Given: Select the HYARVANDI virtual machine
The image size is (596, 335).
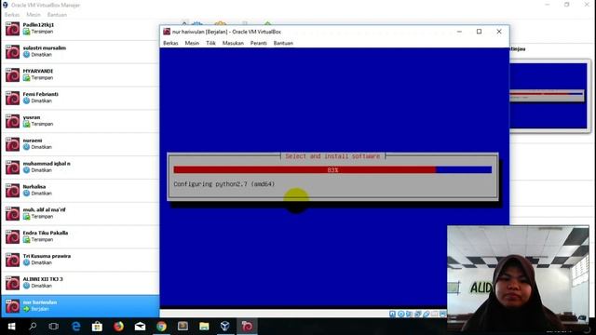Looking at the screenshot, I should point(80,74).
